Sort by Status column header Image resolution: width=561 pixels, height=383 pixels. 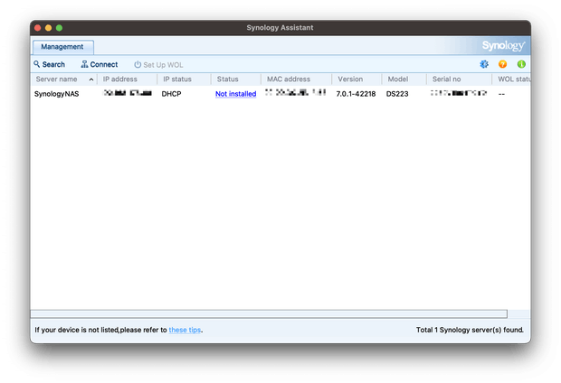pyautogui.click(x=236, y=79)
